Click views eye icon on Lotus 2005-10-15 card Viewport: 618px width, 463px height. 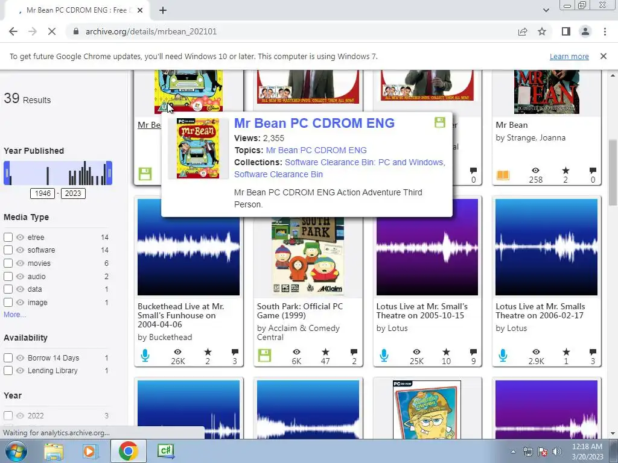point(416,352)
